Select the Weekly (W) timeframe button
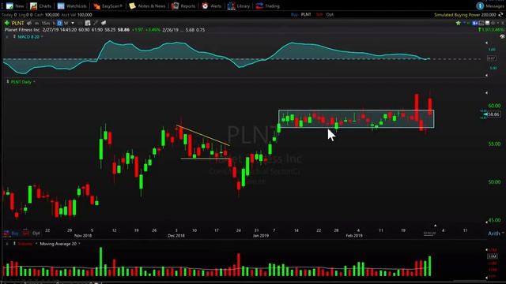This screenshot has width=506, height=284. (x=66, y=23)
